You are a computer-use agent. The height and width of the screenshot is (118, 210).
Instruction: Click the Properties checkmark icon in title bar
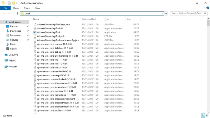click(x=9, y=3)
